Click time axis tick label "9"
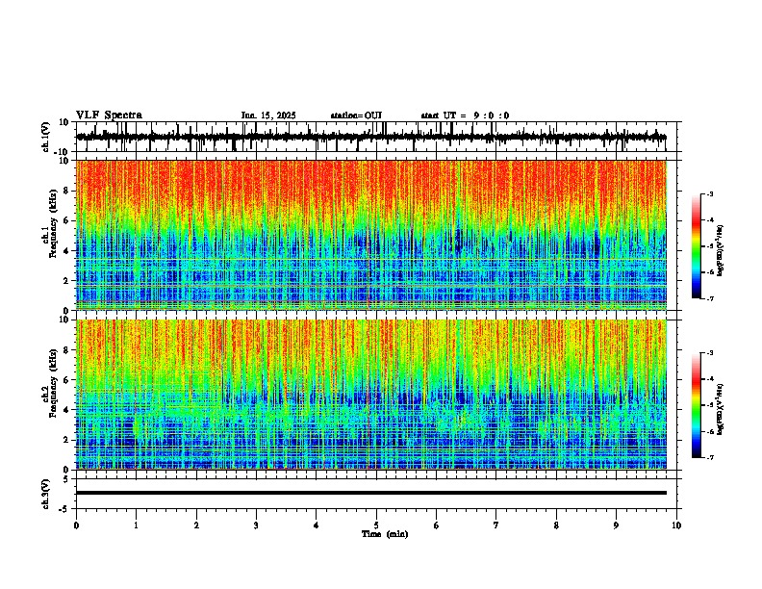762x589 pixels. pos(616,525)
